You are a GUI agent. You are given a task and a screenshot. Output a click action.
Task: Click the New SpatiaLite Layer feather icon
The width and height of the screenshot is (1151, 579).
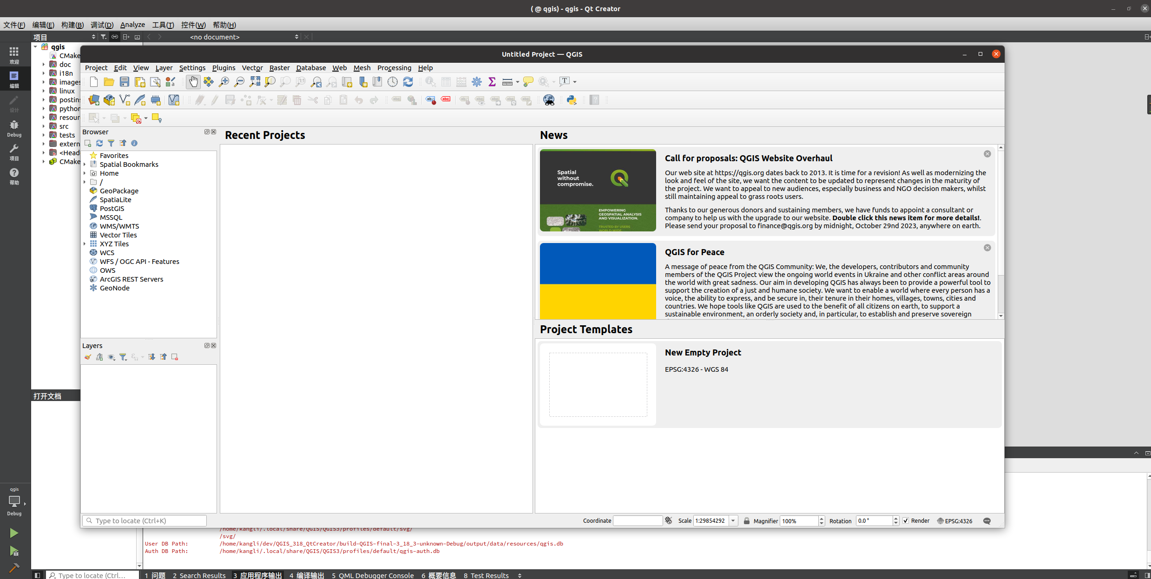click(140, 100)
